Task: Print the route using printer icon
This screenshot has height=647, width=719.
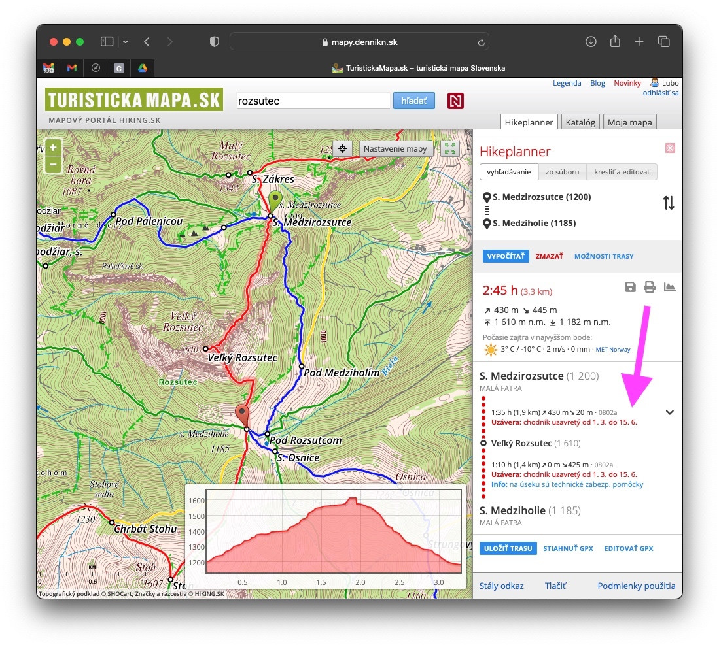Action: coord(649,287)
